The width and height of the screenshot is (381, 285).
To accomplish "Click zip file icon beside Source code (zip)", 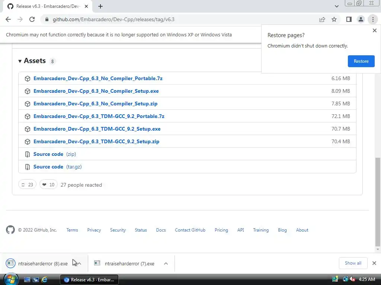I will pos(28,154).
